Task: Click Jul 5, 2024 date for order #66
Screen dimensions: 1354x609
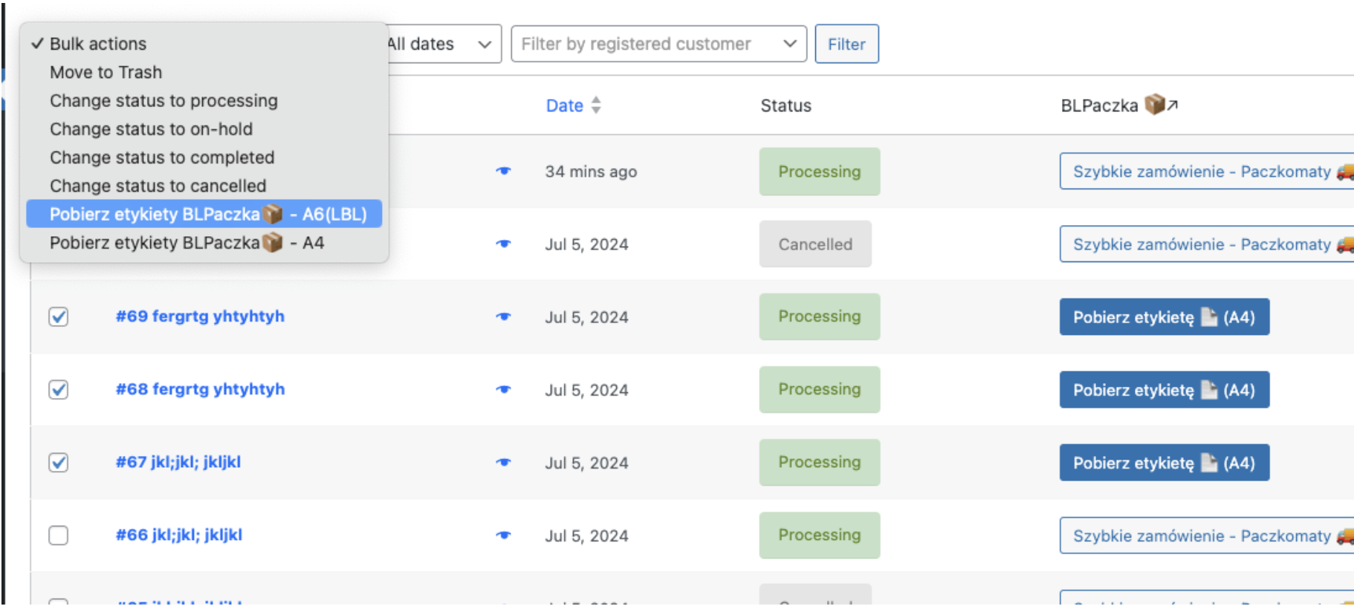Action: click(586, 535)
